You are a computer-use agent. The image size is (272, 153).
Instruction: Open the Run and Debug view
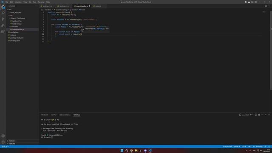3,25
